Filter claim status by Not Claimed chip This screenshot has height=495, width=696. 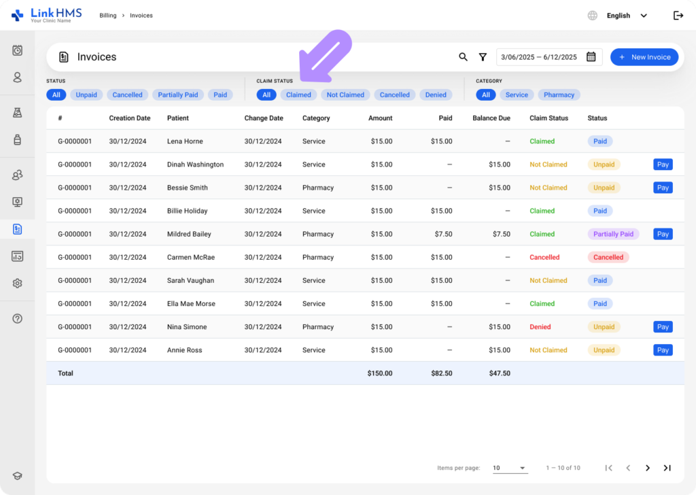(345, 95)
